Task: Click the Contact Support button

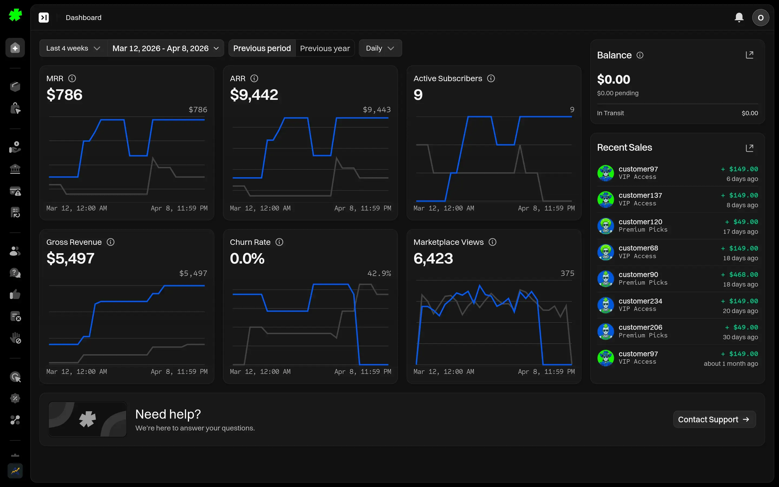Action: coord(714,419)
